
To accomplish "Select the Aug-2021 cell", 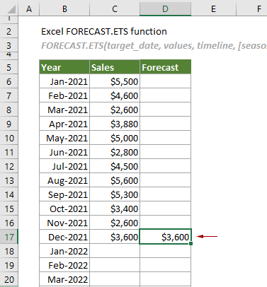I will coord(64,180).
